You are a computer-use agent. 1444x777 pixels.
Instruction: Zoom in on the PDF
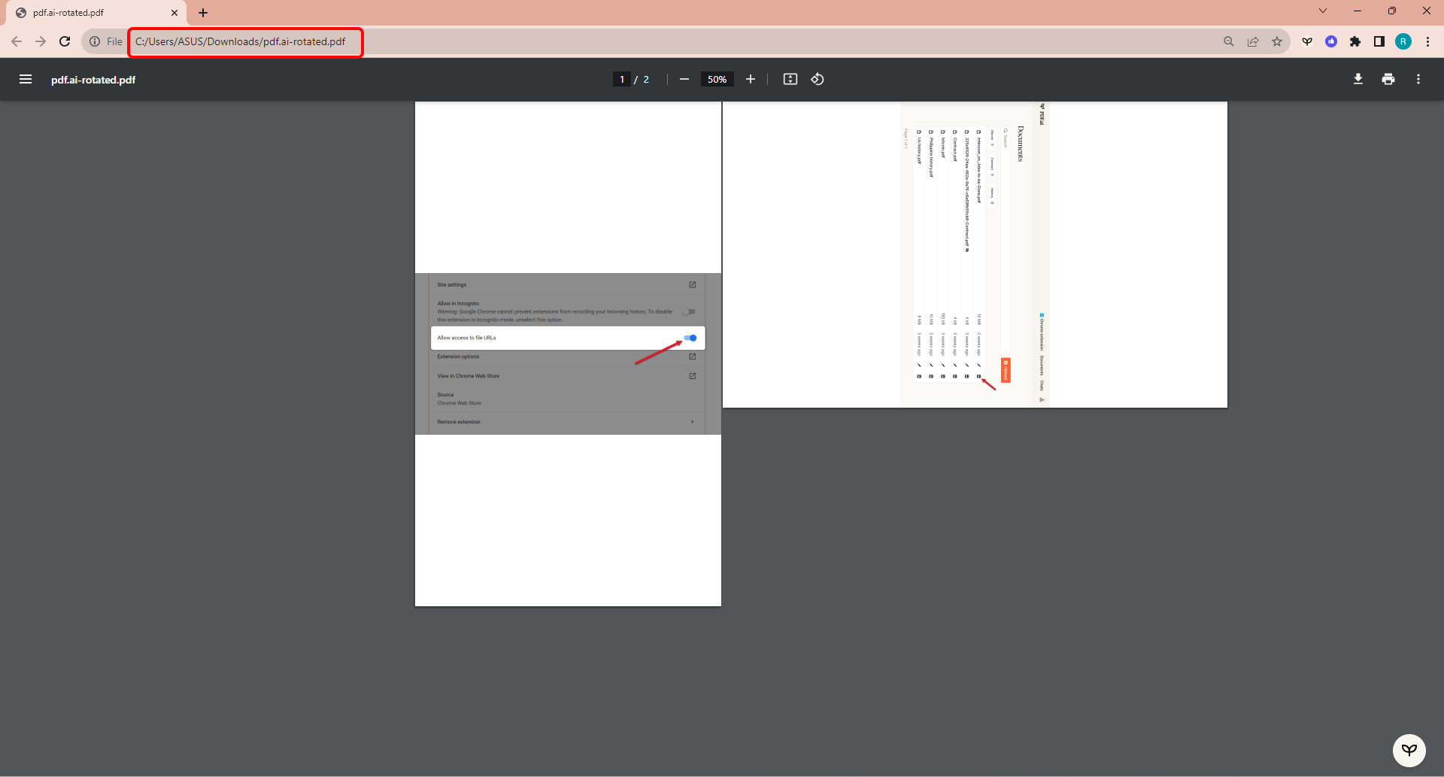[x=750, y=79]
